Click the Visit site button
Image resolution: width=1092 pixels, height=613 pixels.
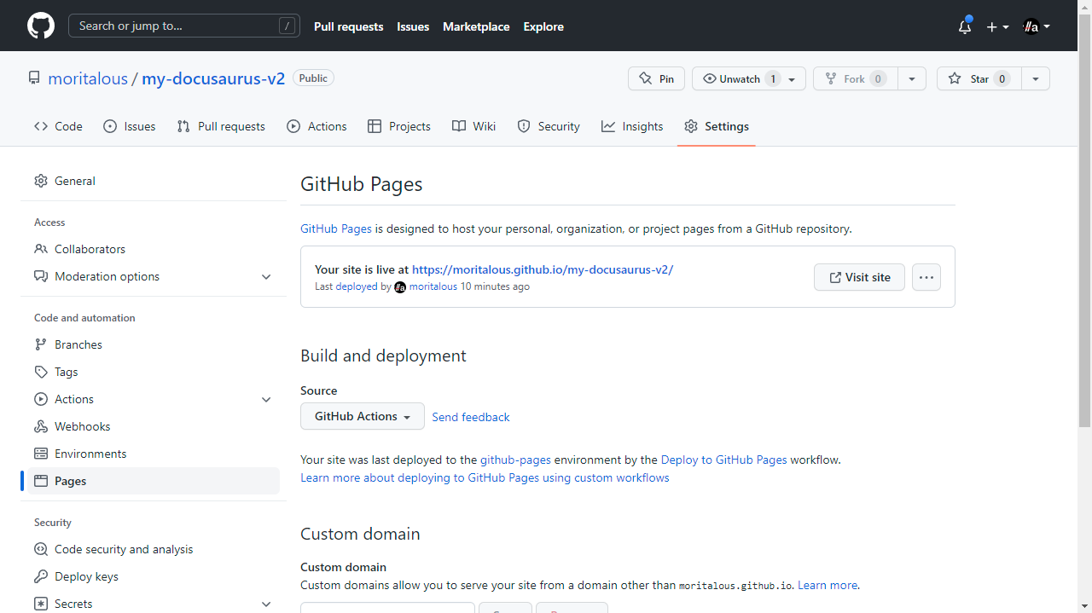[859, 277]
